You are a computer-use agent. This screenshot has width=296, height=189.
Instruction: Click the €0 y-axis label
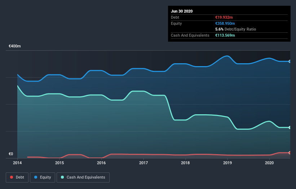(x=11, y=154)
